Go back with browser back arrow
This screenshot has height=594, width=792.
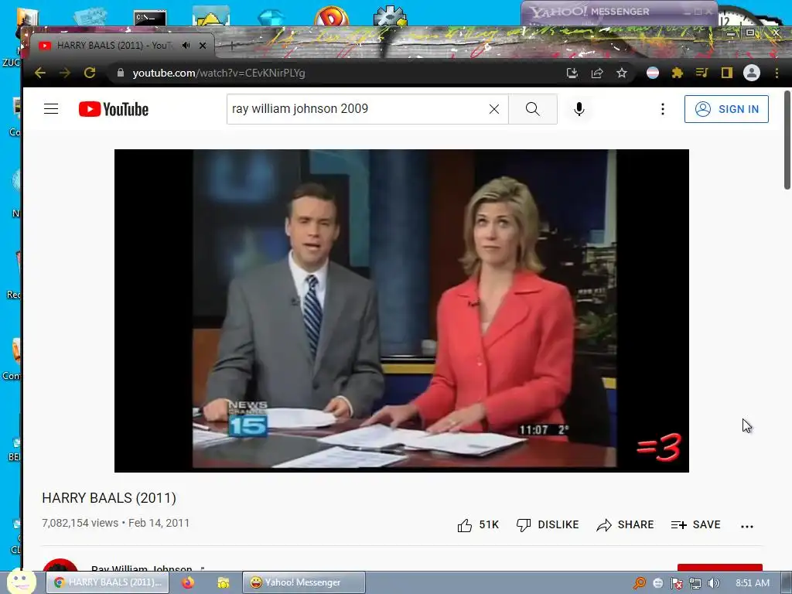(40, 73)
